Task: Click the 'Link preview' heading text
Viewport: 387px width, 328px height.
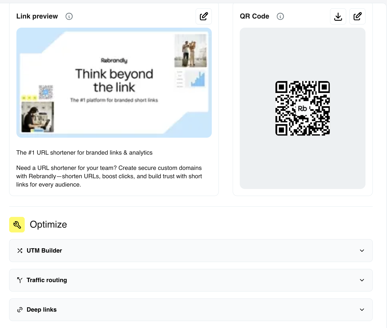Action: (37, 16)
